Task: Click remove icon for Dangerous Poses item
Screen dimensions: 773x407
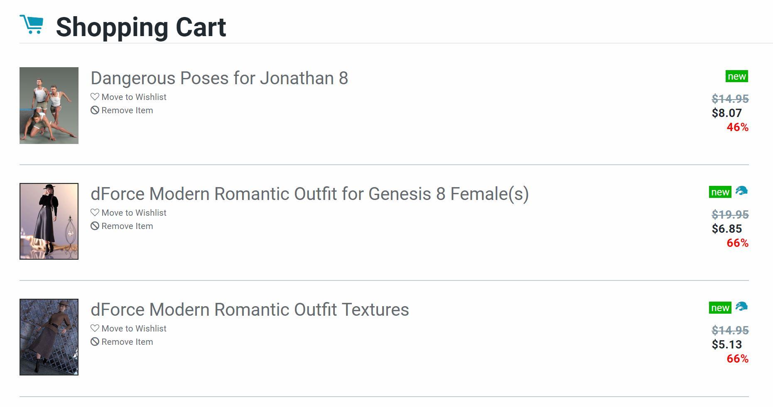Action: tap(95, 110)
